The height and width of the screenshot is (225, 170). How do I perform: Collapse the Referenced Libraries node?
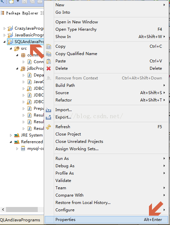pos(11,142)
